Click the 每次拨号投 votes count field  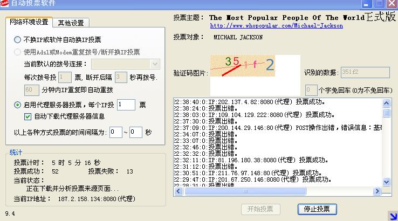tap(65, 77)
